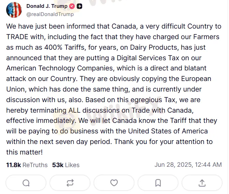Viewport: 229px width, 194px height.
Task: Open the Donald J. Trump display name
Action: coord(47,6)
